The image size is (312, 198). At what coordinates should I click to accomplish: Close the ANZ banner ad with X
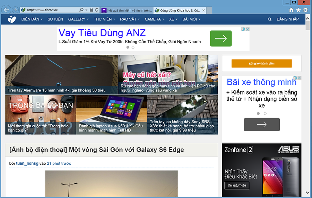(x=248, y=29)
